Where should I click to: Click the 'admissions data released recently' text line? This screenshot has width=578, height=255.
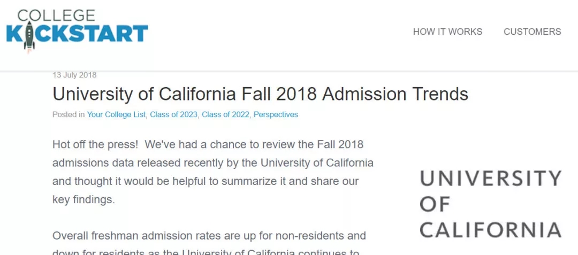pyautogui.click(x=212, y=163)
